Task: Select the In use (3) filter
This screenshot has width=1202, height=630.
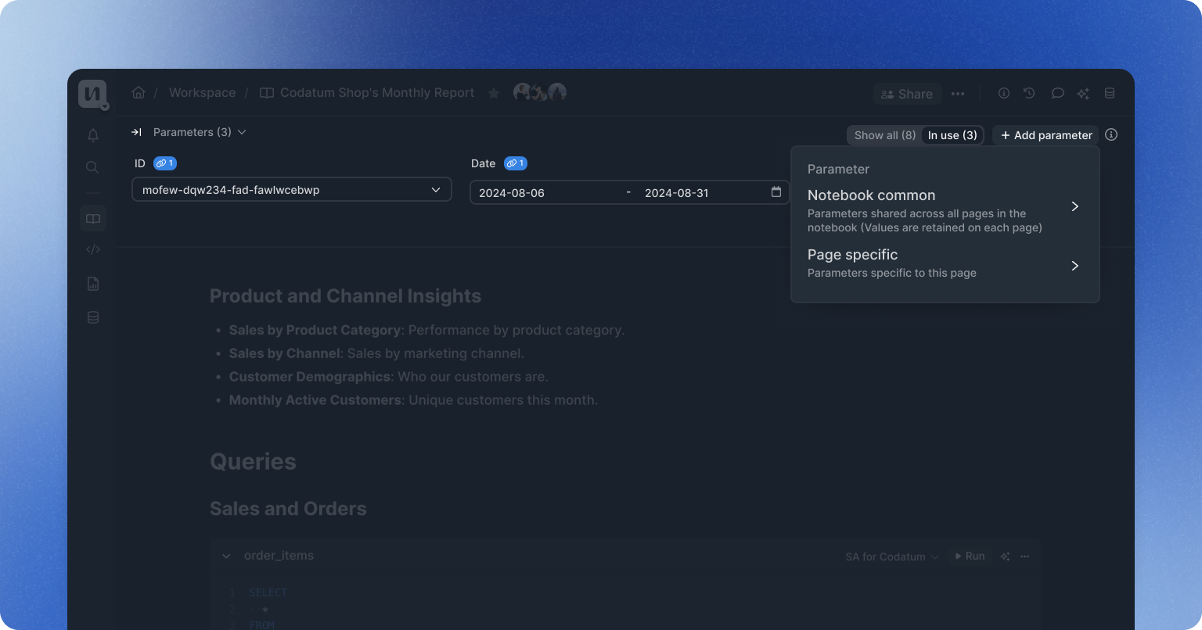Action: tap(952, 135)
